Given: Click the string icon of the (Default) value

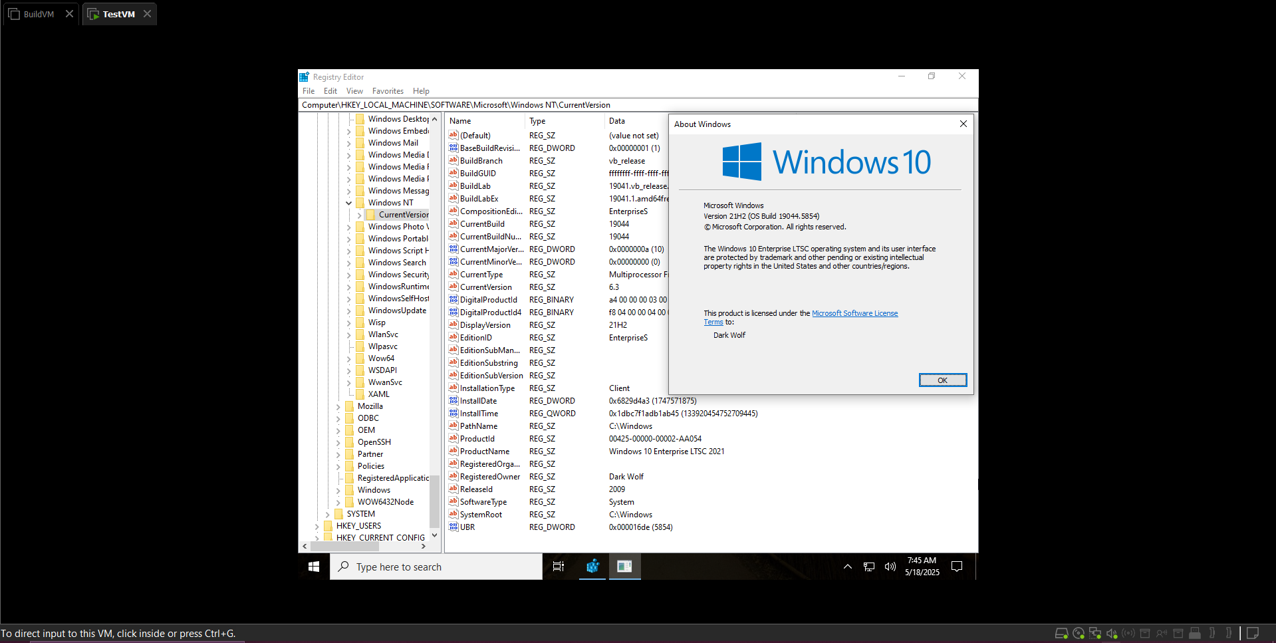Looking at the screenshot, I should click(x=453, y=135).
